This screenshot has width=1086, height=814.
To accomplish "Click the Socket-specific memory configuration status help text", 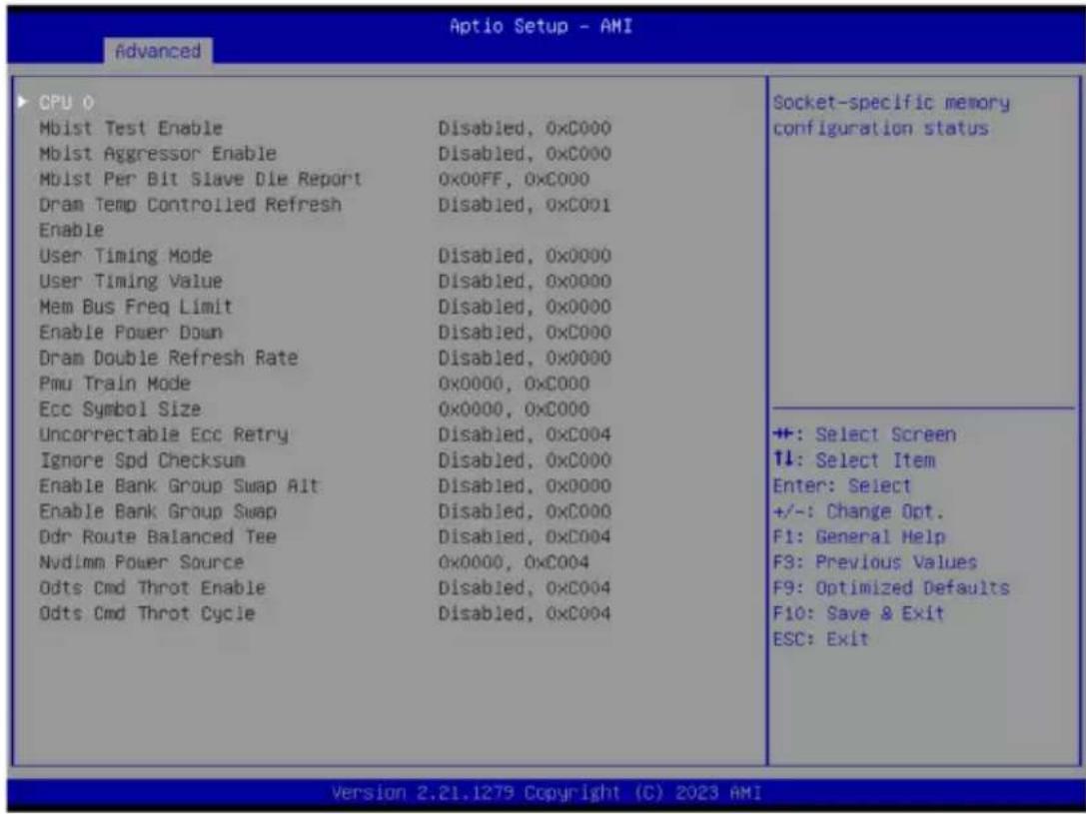I will (891, 116).
